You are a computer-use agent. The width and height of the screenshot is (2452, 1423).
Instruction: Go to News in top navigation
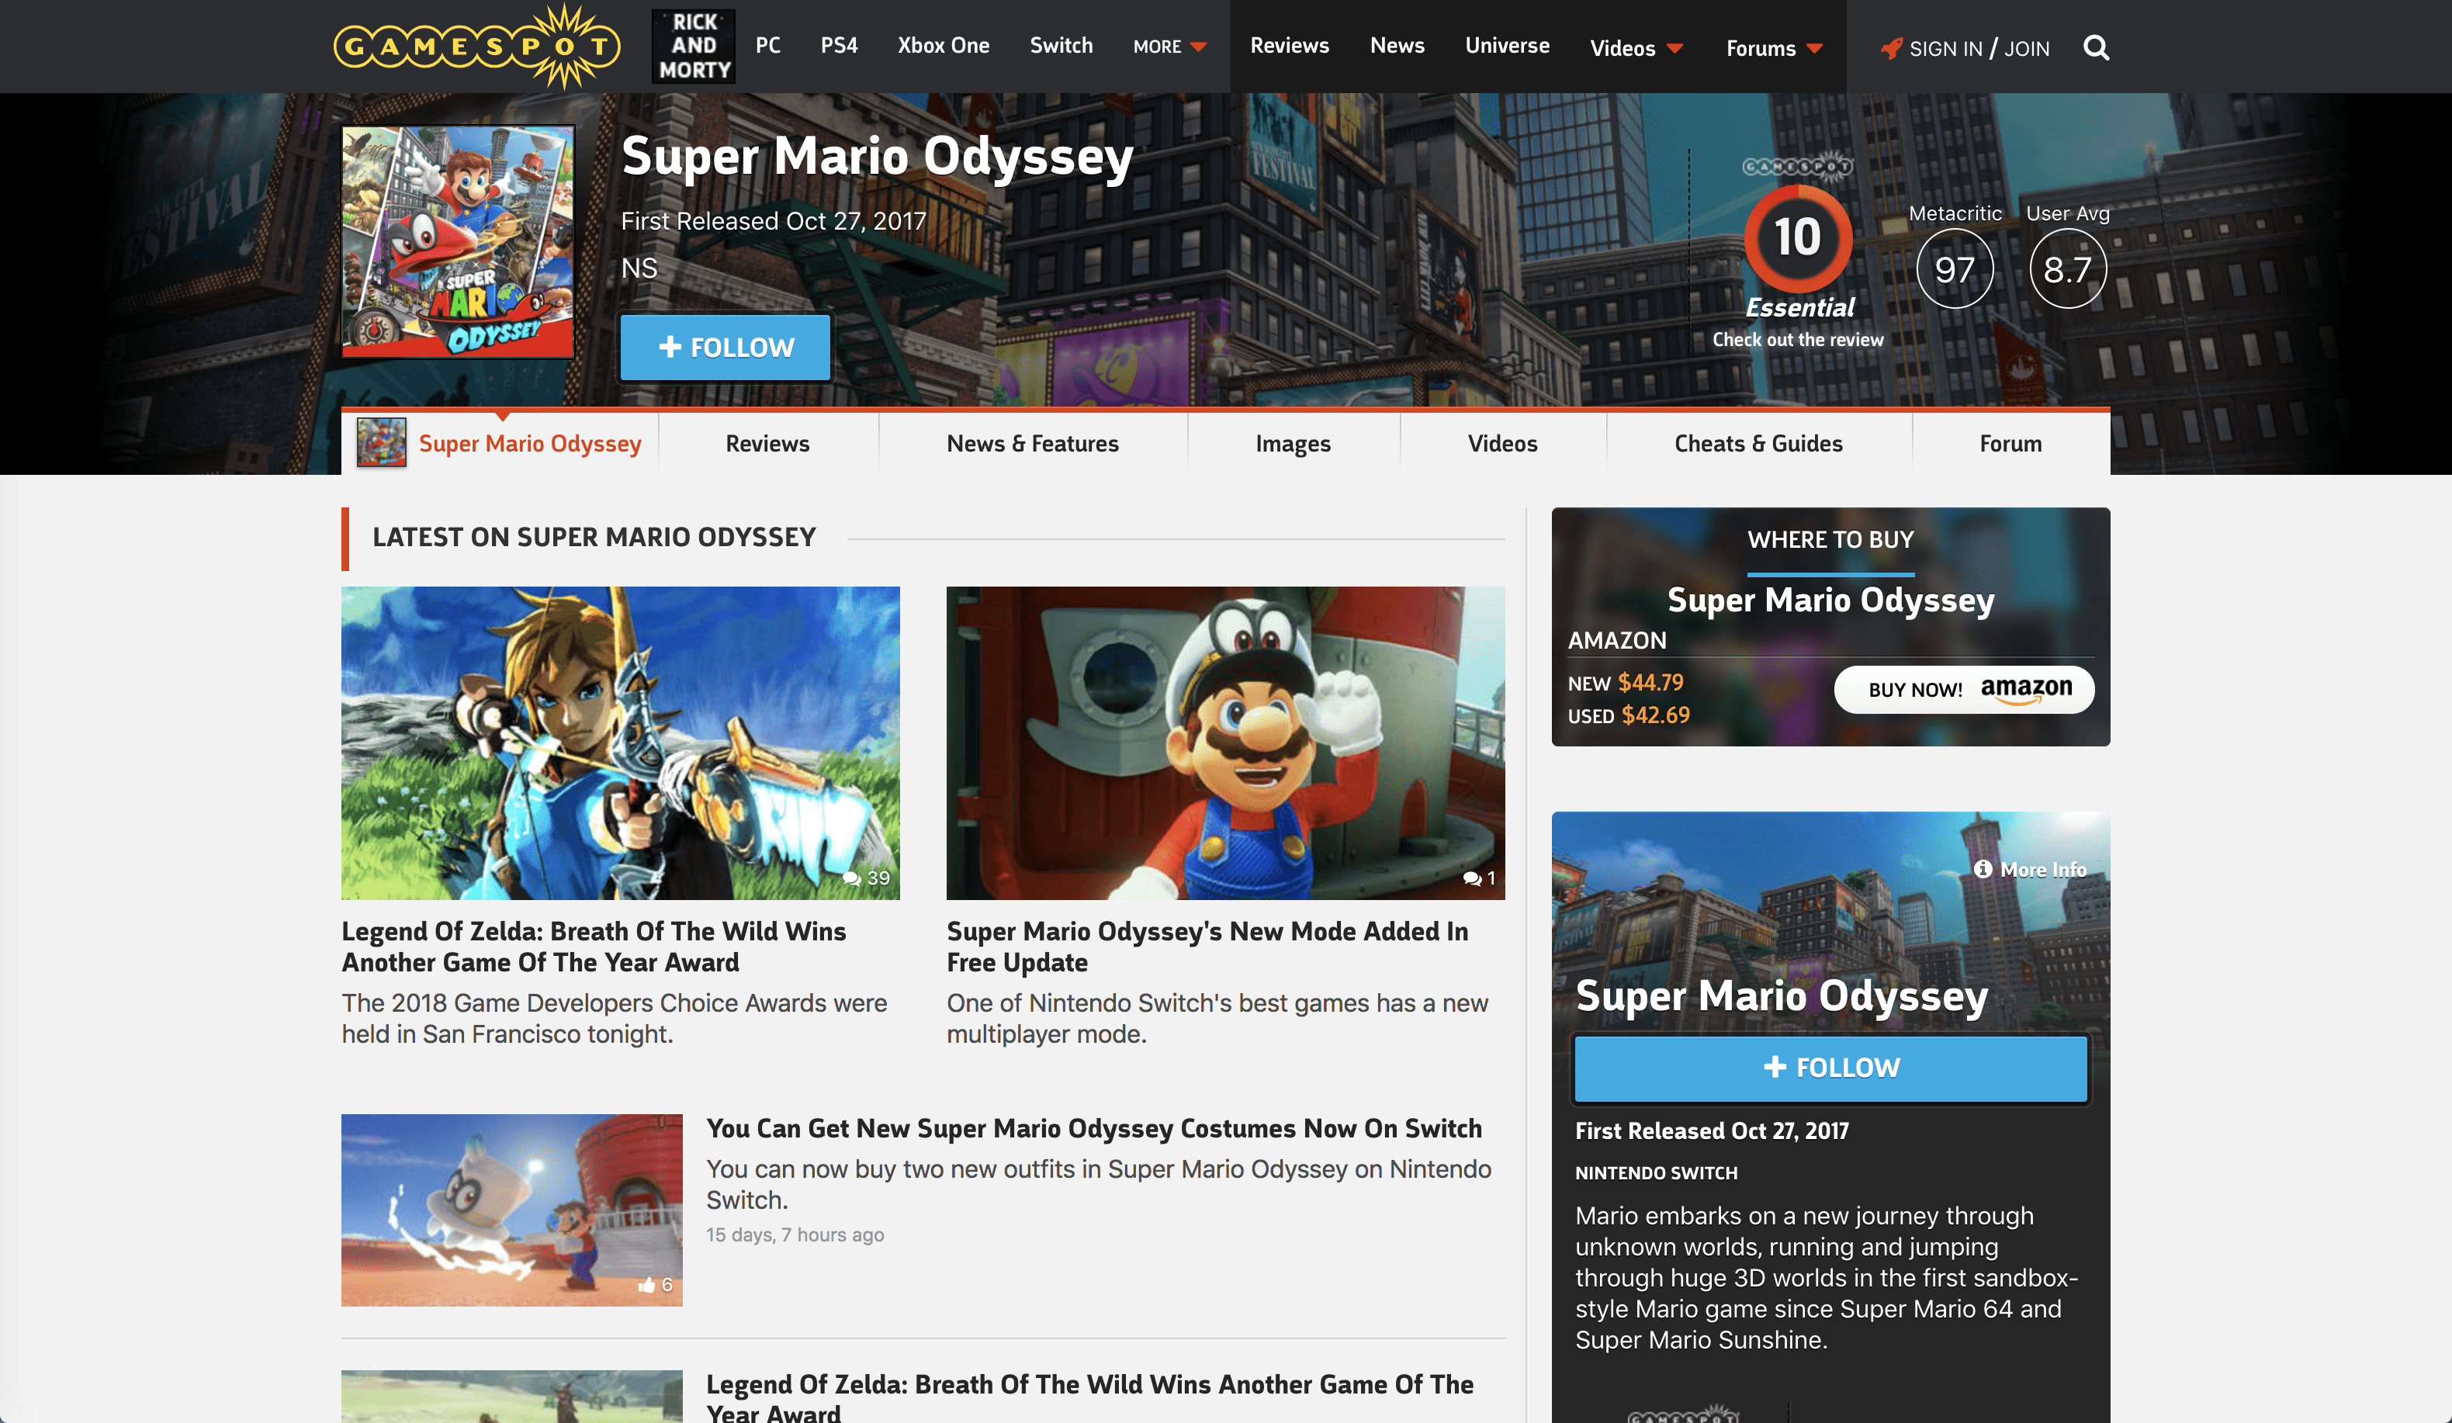(x=1397, y=45)
